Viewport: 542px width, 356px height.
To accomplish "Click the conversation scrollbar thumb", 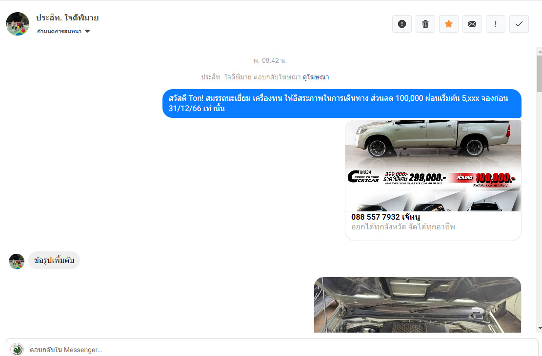I will coord(539,74).
